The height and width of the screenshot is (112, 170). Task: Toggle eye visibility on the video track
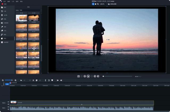coord(8,102)
